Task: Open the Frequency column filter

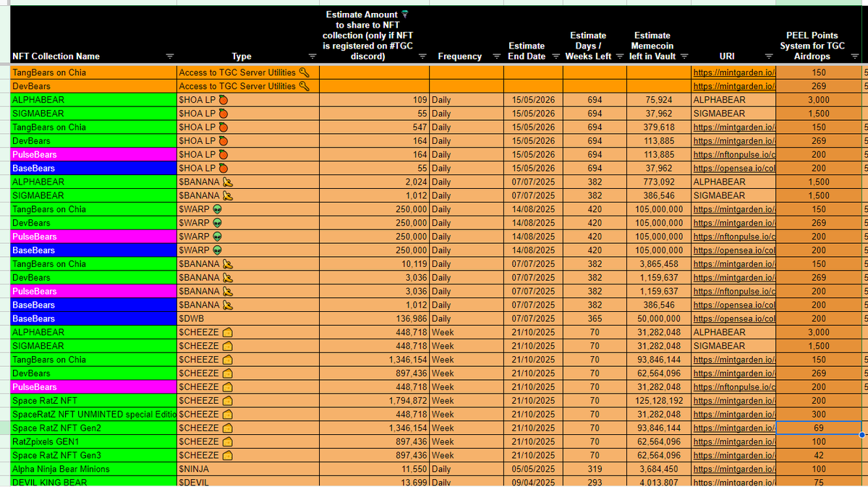Action: [496, 56]
